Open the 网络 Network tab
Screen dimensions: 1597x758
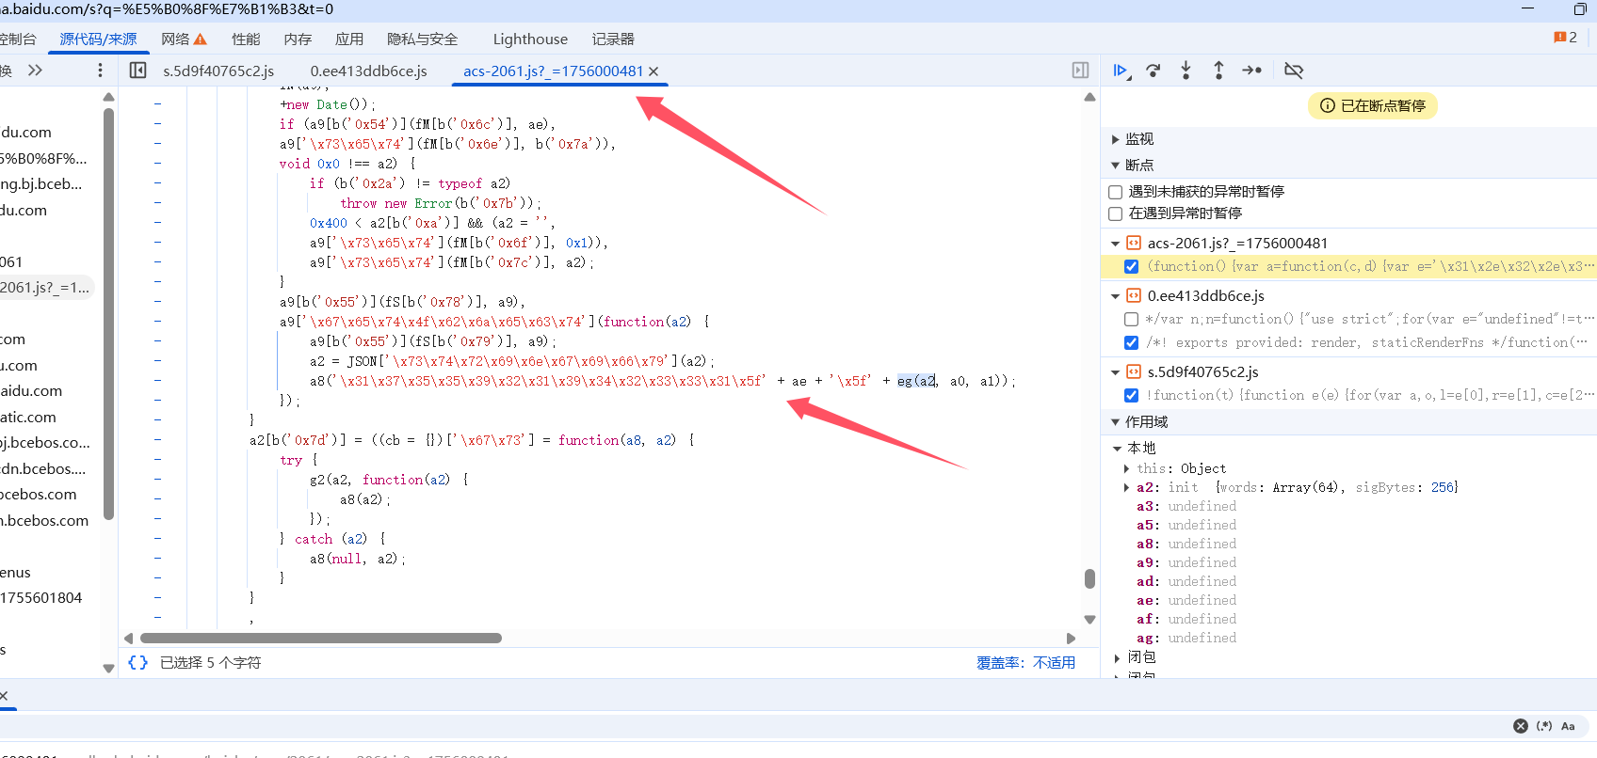click(x=175, y=39)
